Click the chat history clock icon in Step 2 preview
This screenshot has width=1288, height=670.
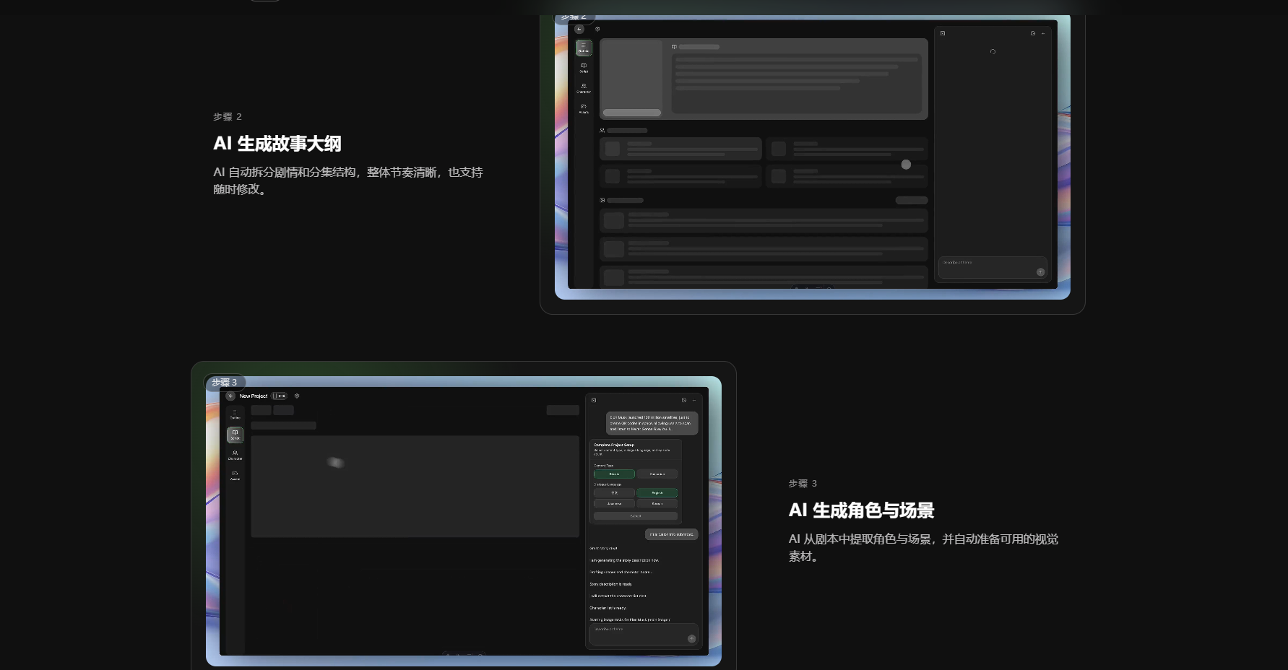coord(1032,33)
